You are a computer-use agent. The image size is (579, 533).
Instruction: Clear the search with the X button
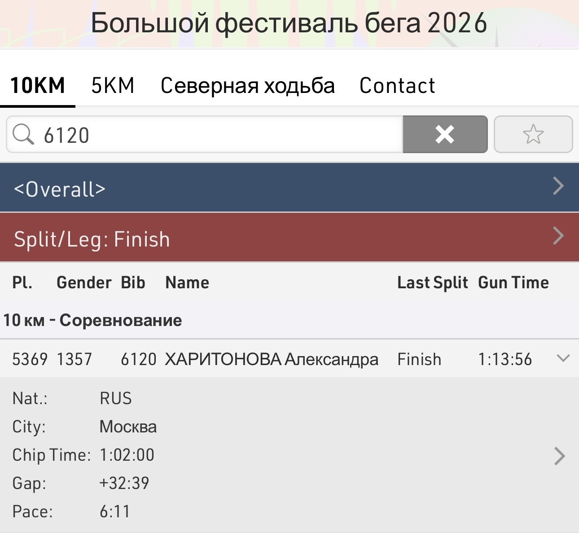[x=445, y=134]
